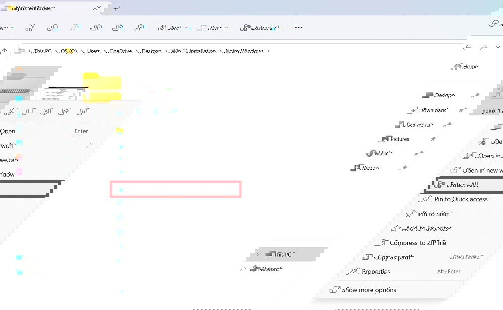
Task: Click the Copy icon in top toolbar
Action: (x=52, y=28)
